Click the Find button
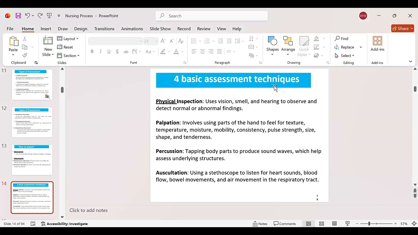This screenshot has height=235, width=418. click(x=342, y=39)
